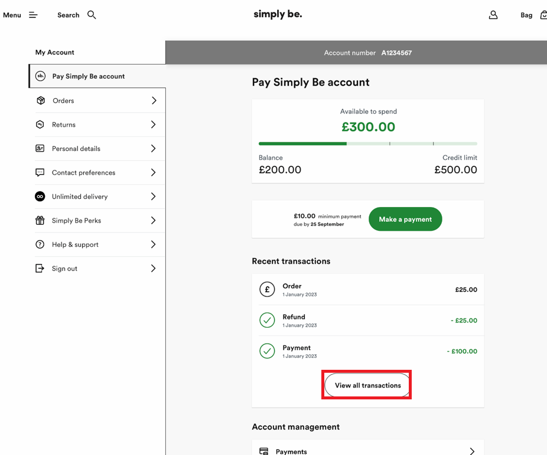Expand the Simply Be Perks chevron arrow

coord(153,220)
